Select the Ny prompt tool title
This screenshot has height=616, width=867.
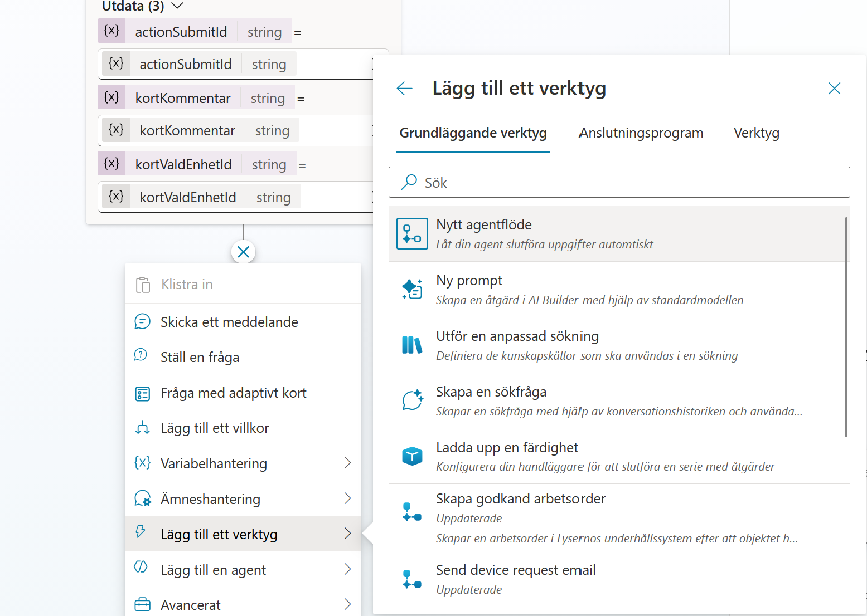click(469, 280)
